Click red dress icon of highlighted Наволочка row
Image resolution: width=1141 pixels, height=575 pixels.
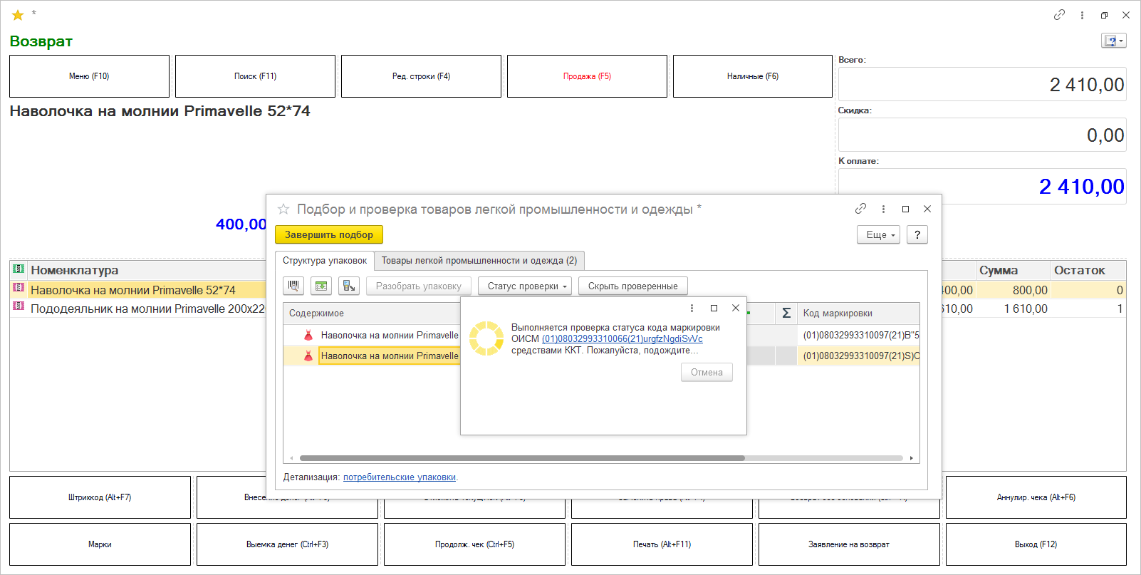point(308,356)
